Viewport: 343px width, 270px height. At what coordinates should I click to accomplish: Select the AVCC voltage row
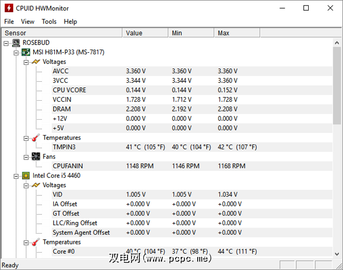(x=192, y=71)
